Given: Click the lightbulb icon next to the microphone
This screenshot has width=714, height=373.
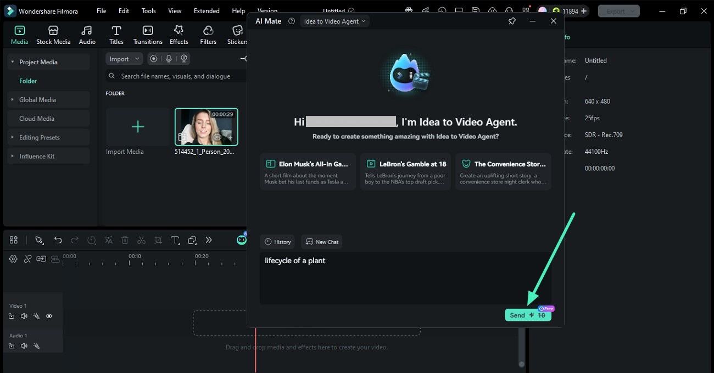Looking at the screenshot, I should point(185,59).
